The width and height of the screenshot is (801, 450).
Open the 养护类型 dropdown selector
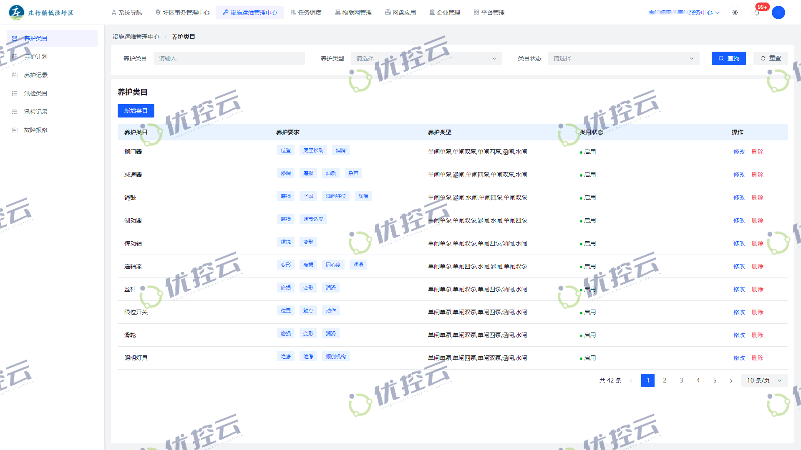(x=426, y=58)
